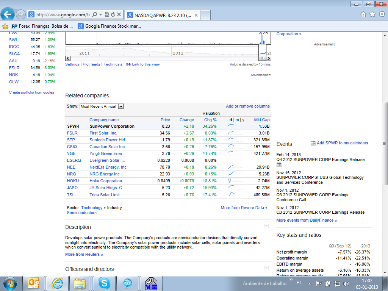Click Add SPWR to my calendars
This screenshot has height=291, width=388.
[x=343, y=143]
